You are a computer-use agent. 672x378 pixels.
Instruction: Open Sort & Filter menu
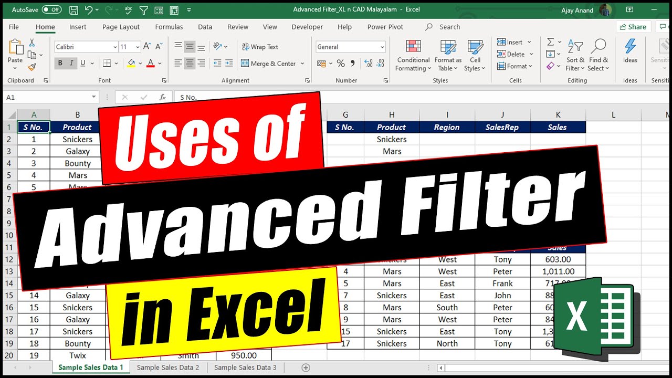click(x=575, y=56)
